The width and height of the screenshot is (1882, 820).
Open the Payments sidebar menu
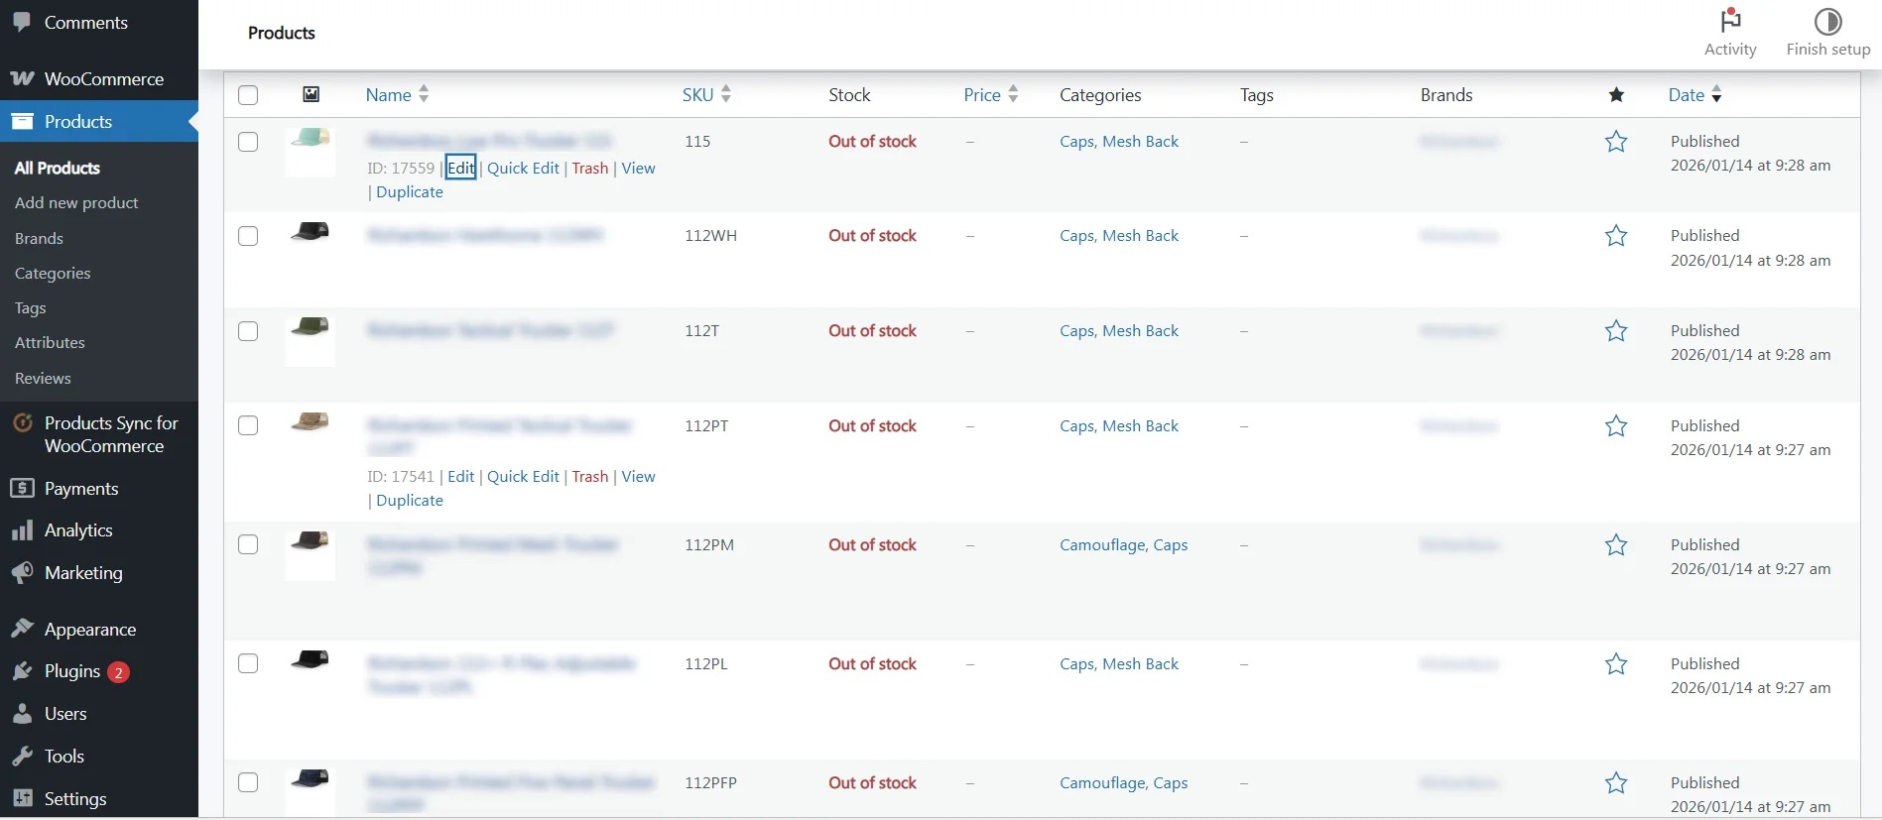pos(81,488)
